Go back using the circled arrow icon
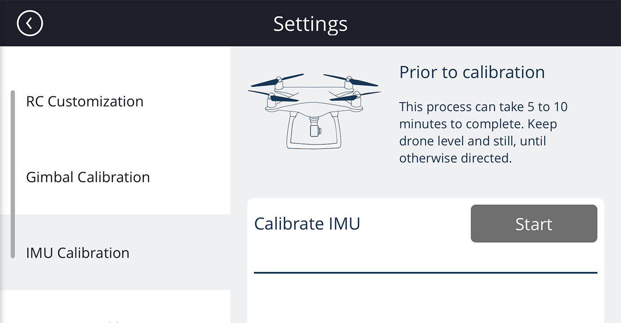Image resolution: width=621 pixels, height=323 pixels. click(x=30, y=23)
